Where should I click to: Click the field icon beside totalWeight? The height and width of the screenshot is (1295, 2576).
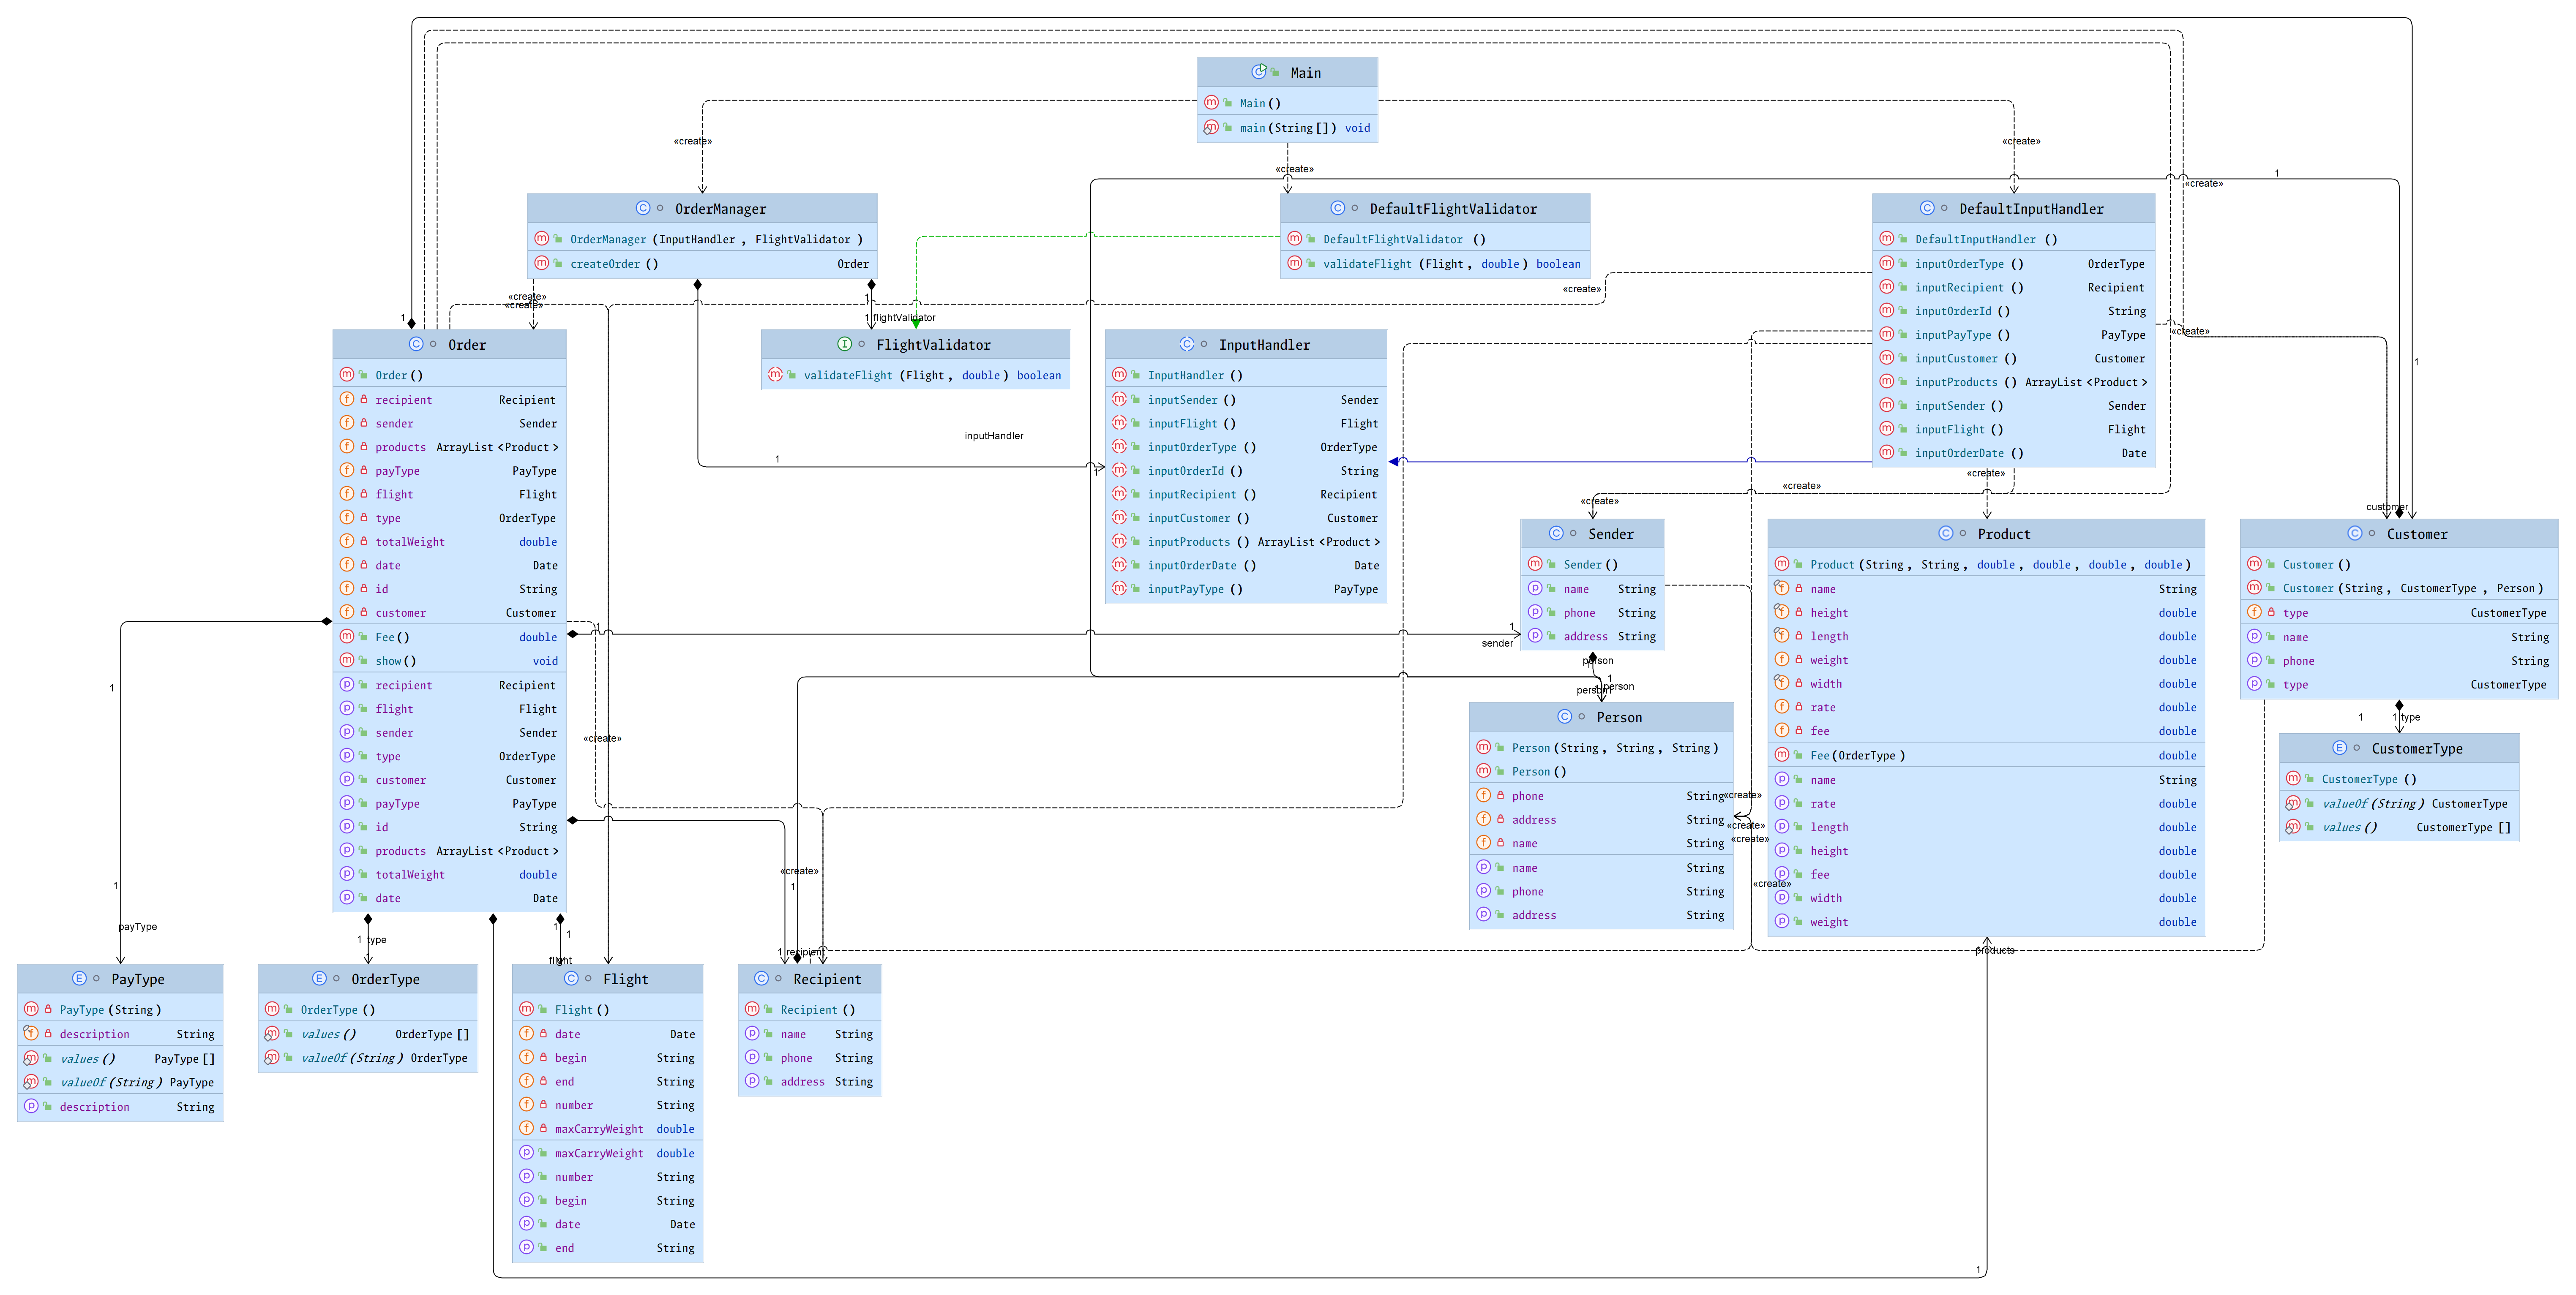(347, 541)
